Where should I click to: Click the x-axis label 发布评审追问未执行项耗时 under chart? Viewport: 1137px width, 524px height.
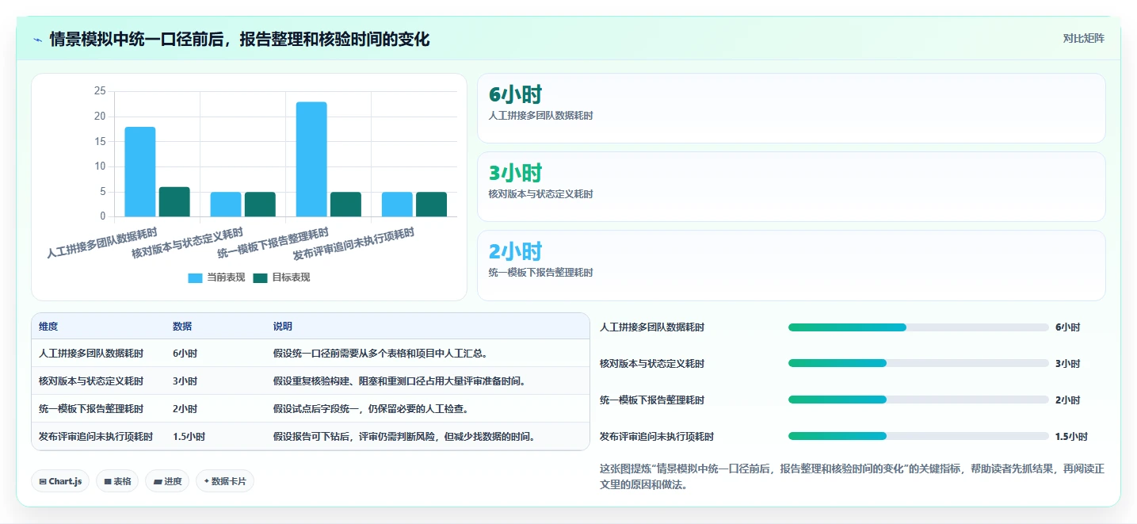(x=353, y=244)
